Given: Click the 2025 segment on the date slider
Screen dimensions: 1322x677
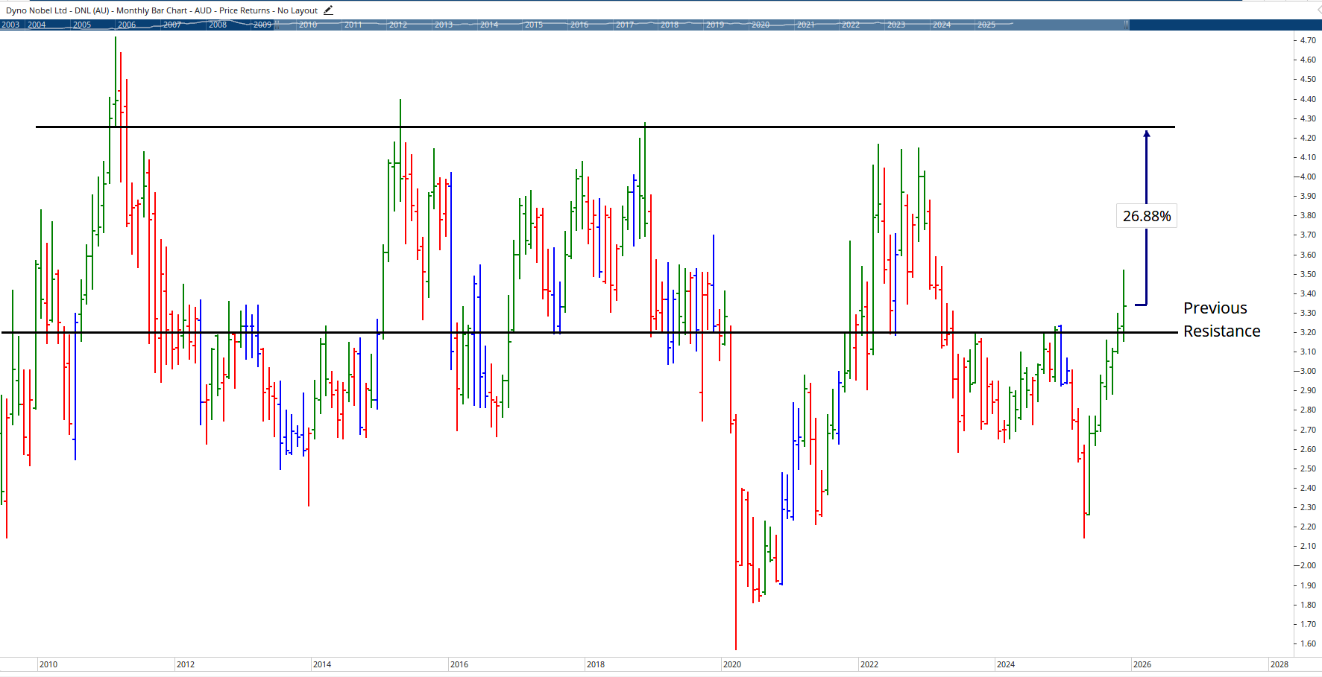Looking at the screenshot, I should [986, 25].
